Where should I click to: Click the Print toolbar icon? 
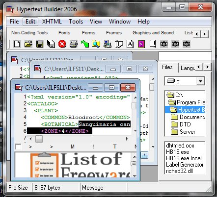click(74, 44)
